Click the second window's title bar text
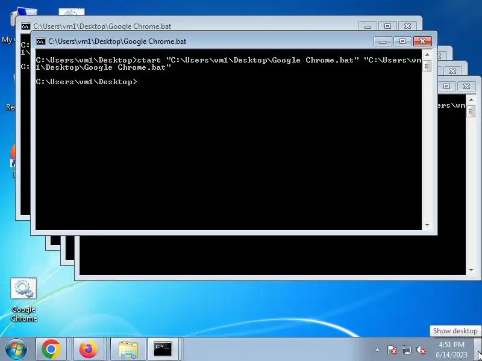This screenshot has width=482, height=361. (102, 26)
